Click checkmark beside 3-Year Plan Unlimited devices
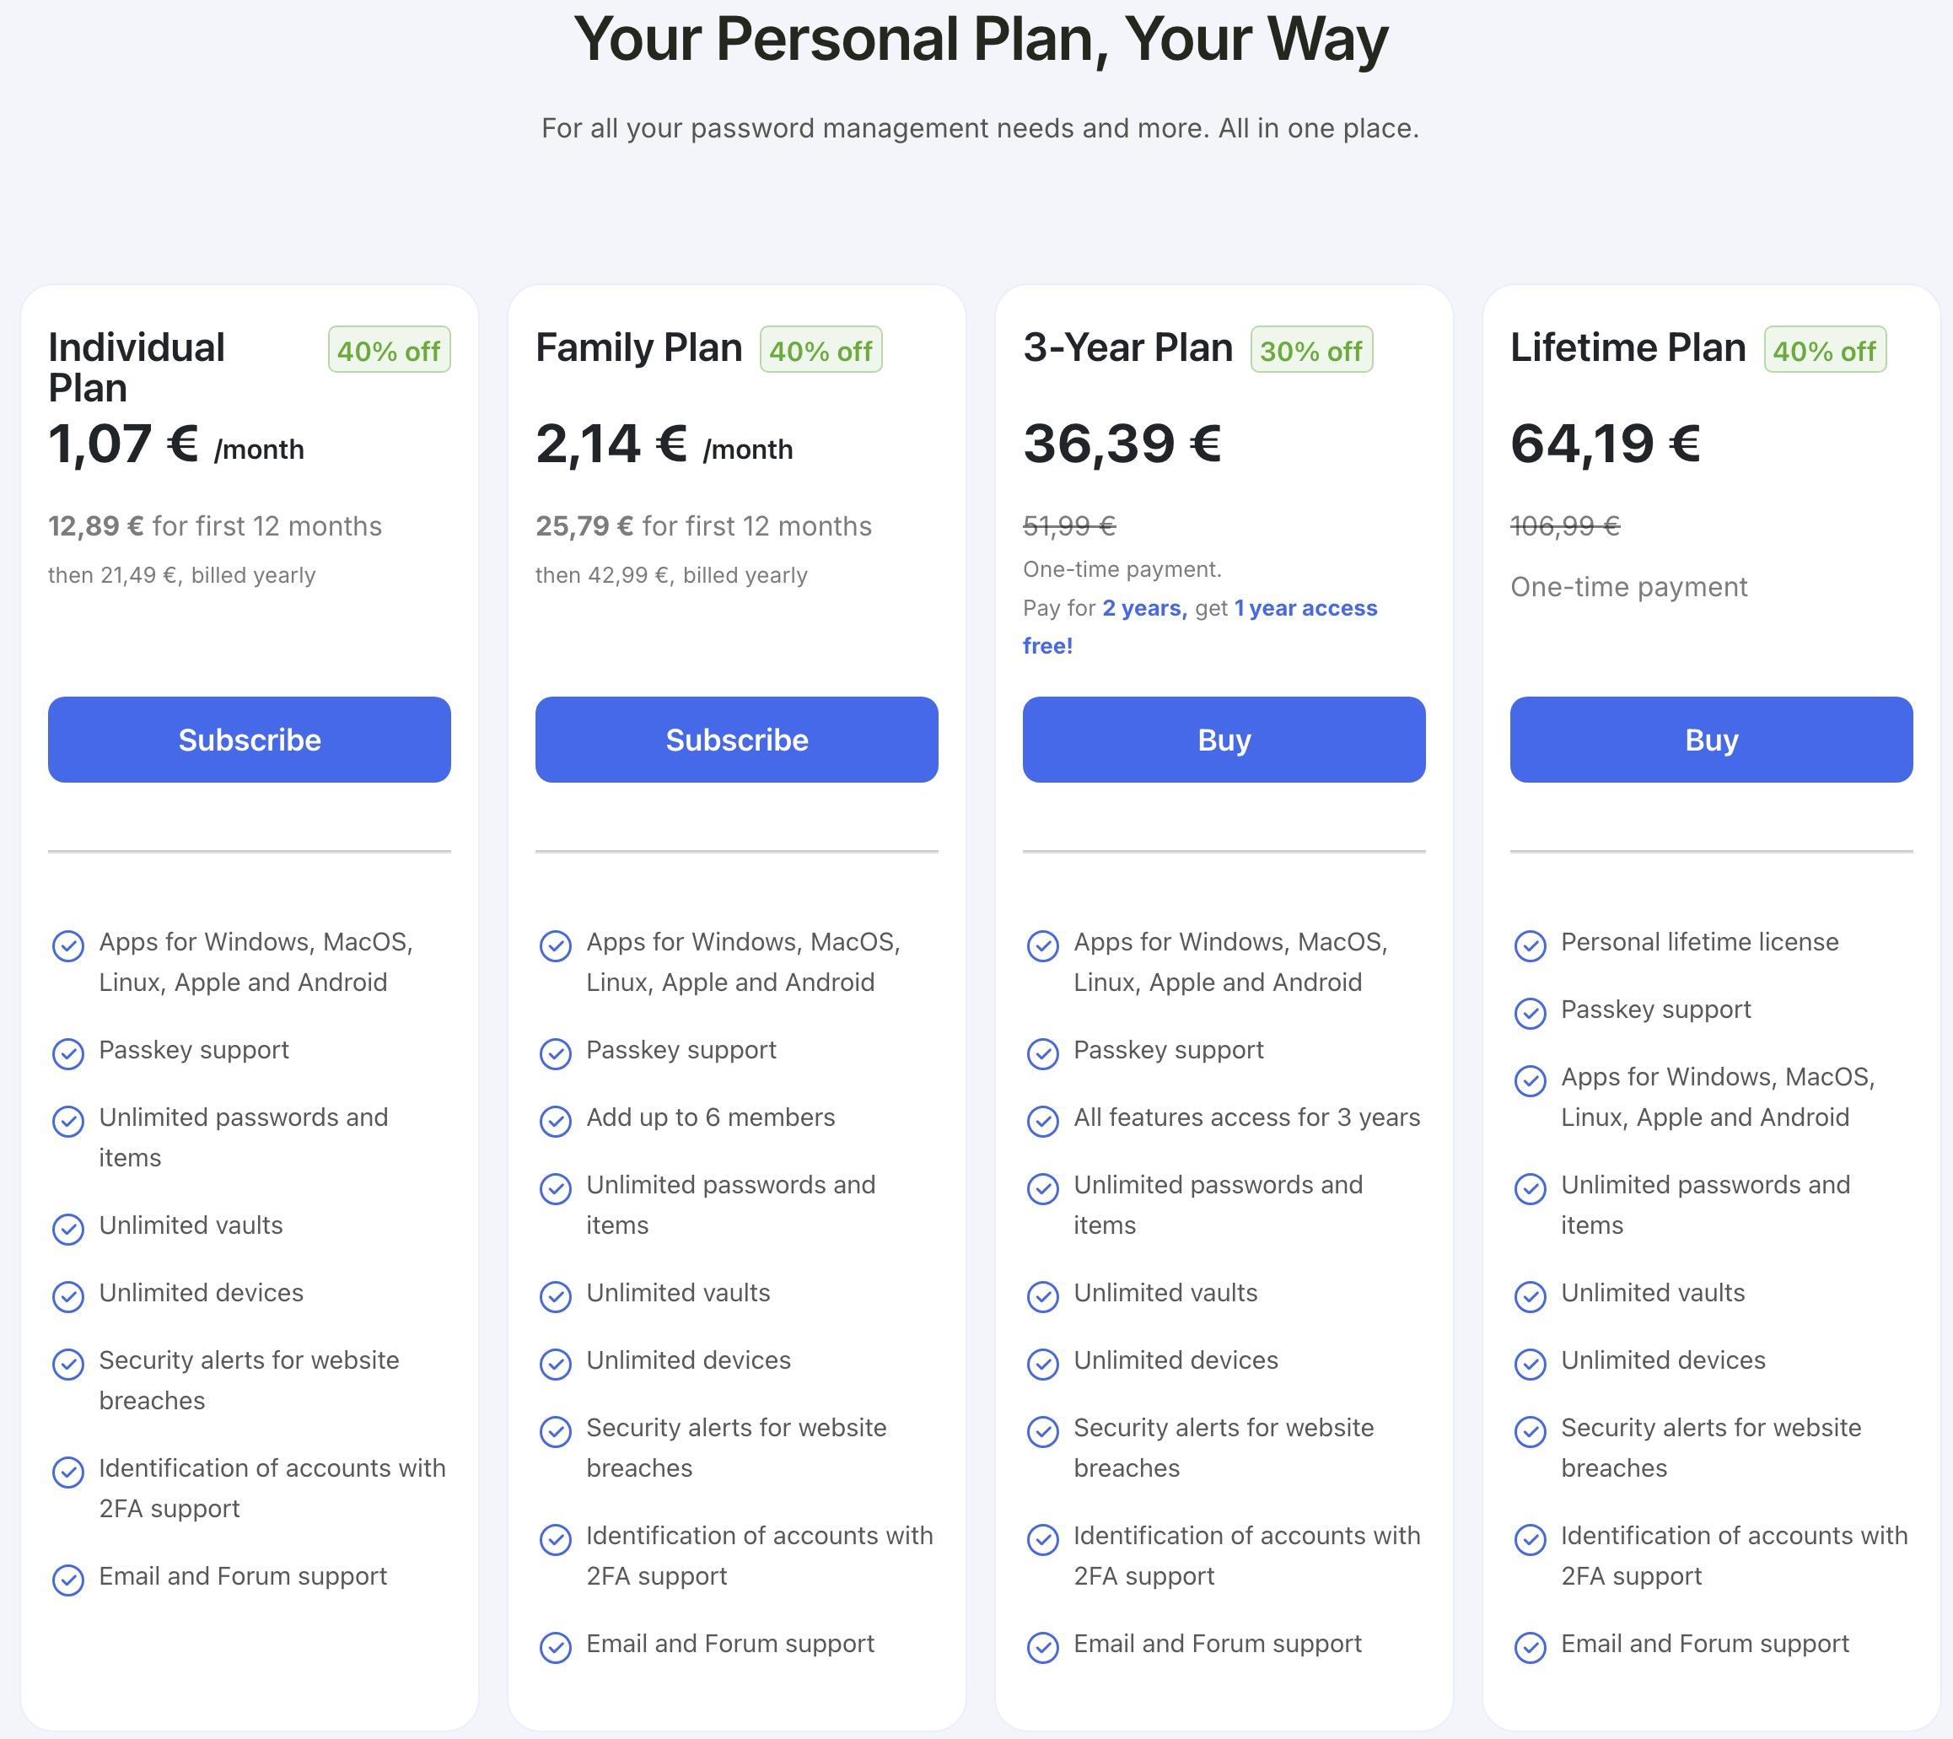 (x=1042, y=1363)
